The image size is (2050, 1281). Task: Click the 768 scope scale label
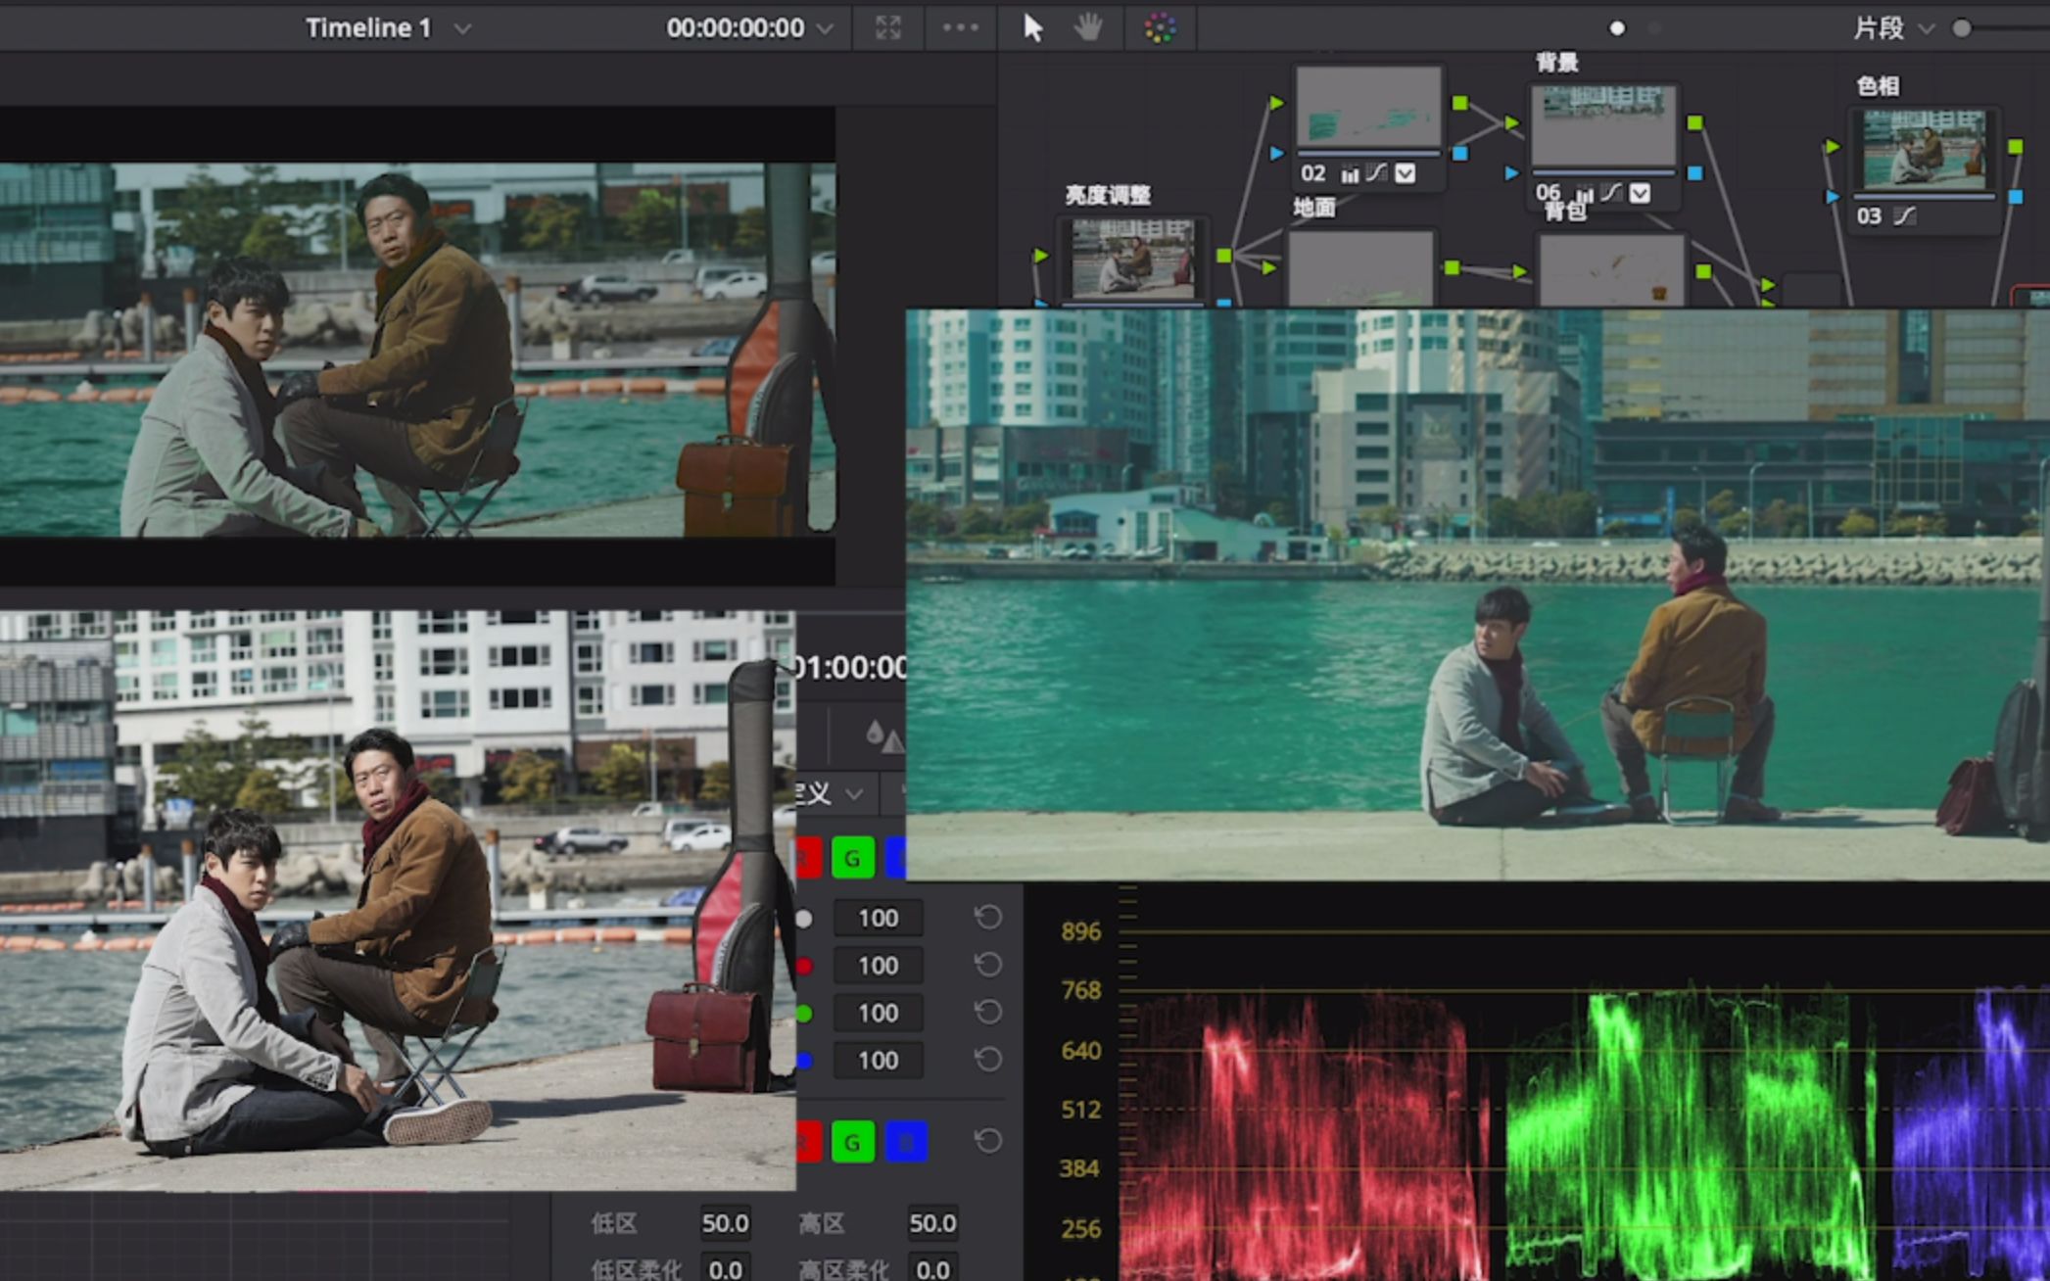tap(1080, 991)
